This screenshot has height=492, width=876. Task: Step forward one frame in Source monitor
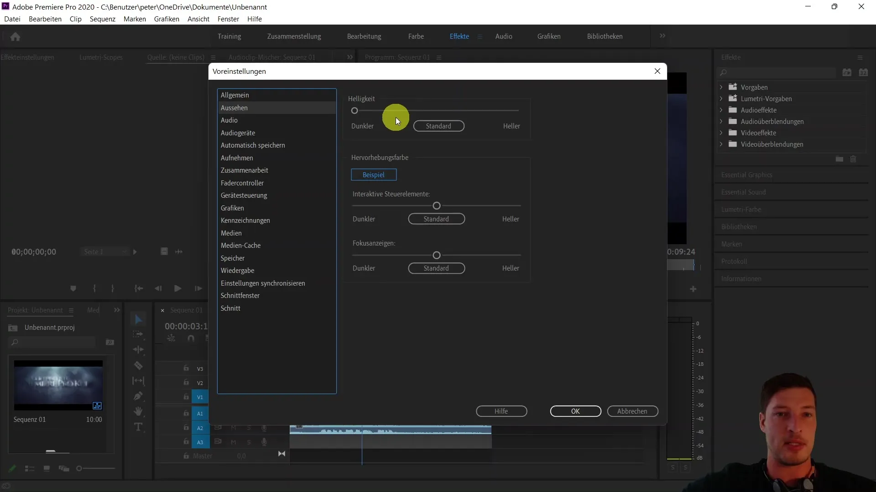click(198, 288)
